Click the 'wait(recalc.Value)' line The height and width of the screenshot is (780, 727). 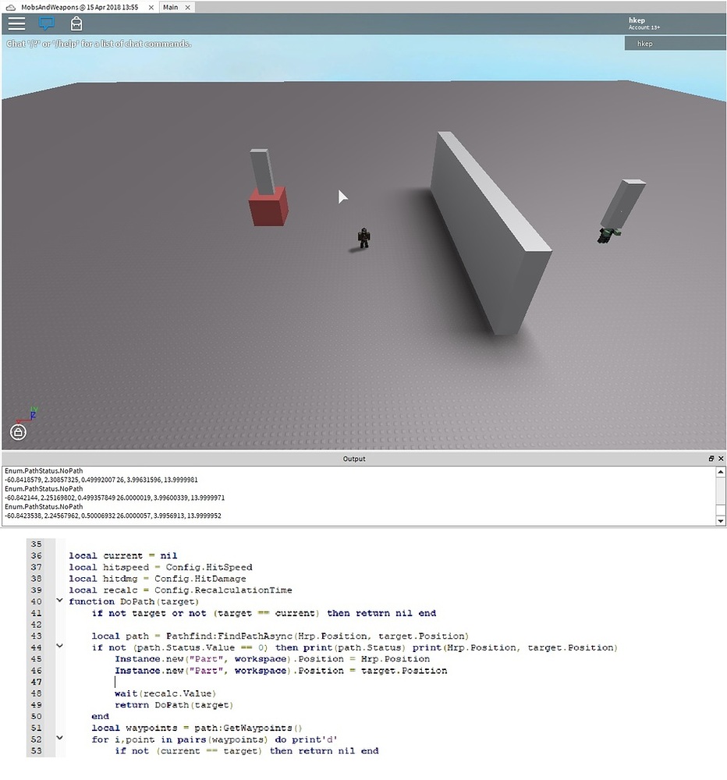165,693
